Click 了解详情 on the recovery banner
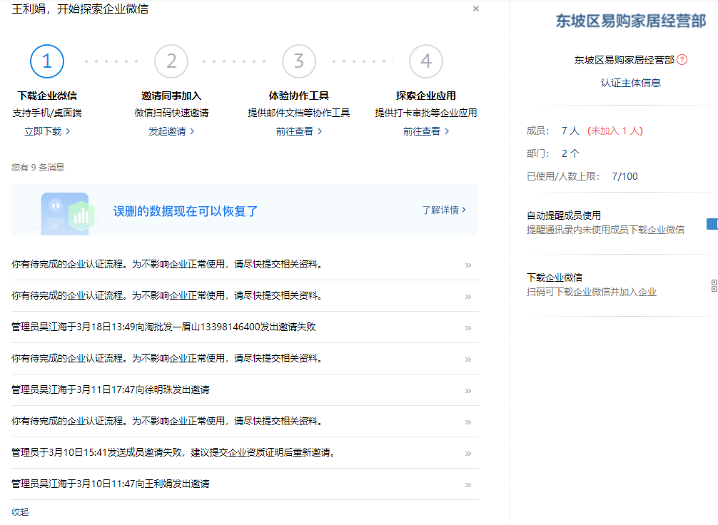Viewport: 718px width, 525px height. (444, 210)
